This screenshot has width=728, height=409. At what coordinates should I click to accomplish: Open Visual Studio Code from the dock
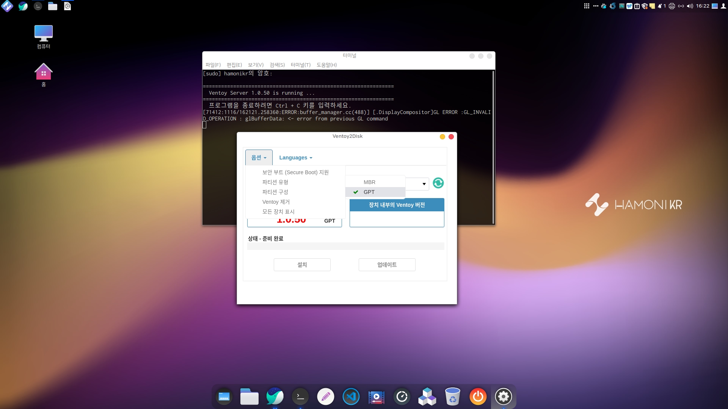point(351,397)
